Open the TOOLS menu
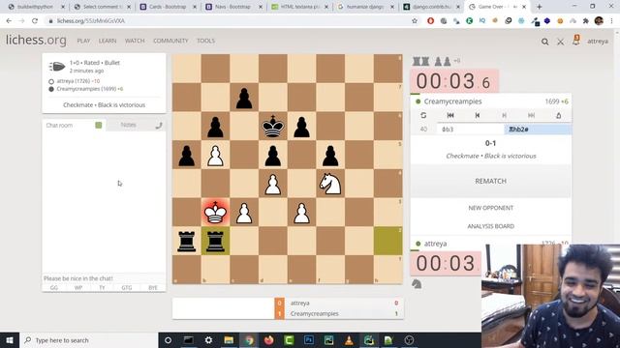The width and height of the screenshot is (620, 348). pos(206,41)
